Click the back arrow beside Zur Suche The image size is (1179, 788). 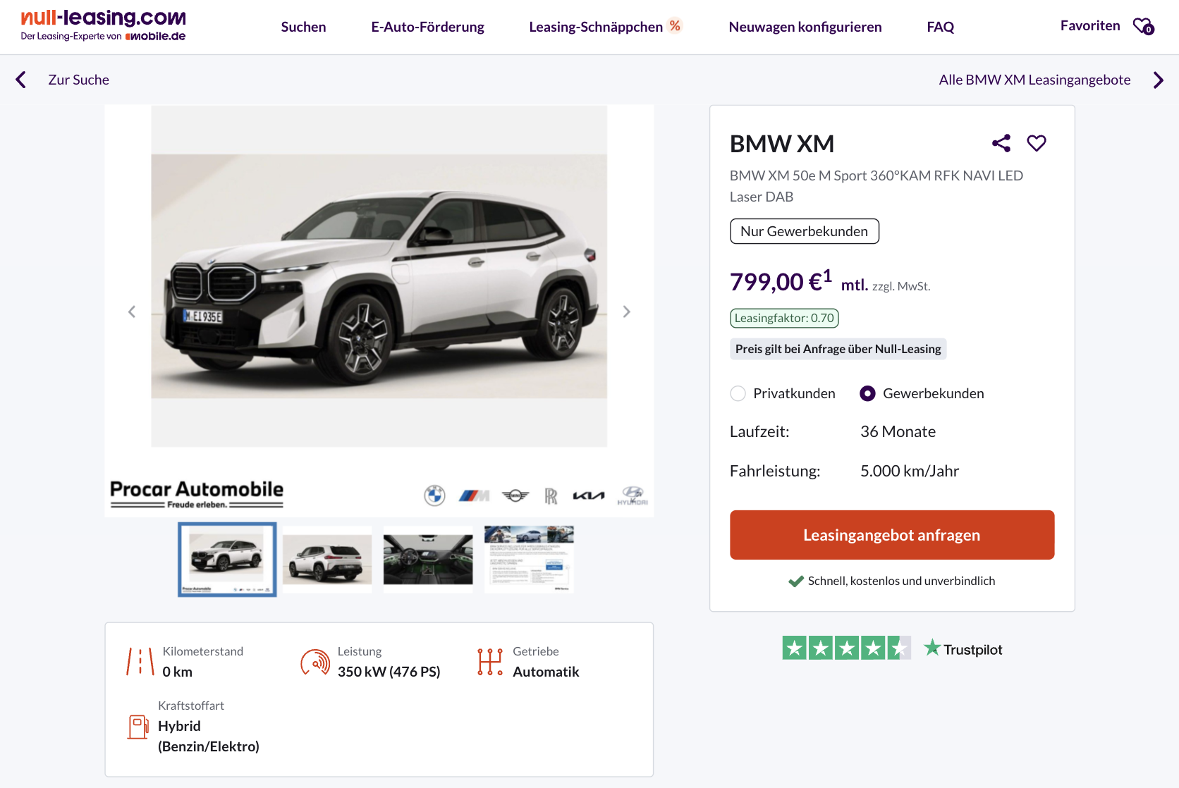pyautogui.click(x=21, y=80)
